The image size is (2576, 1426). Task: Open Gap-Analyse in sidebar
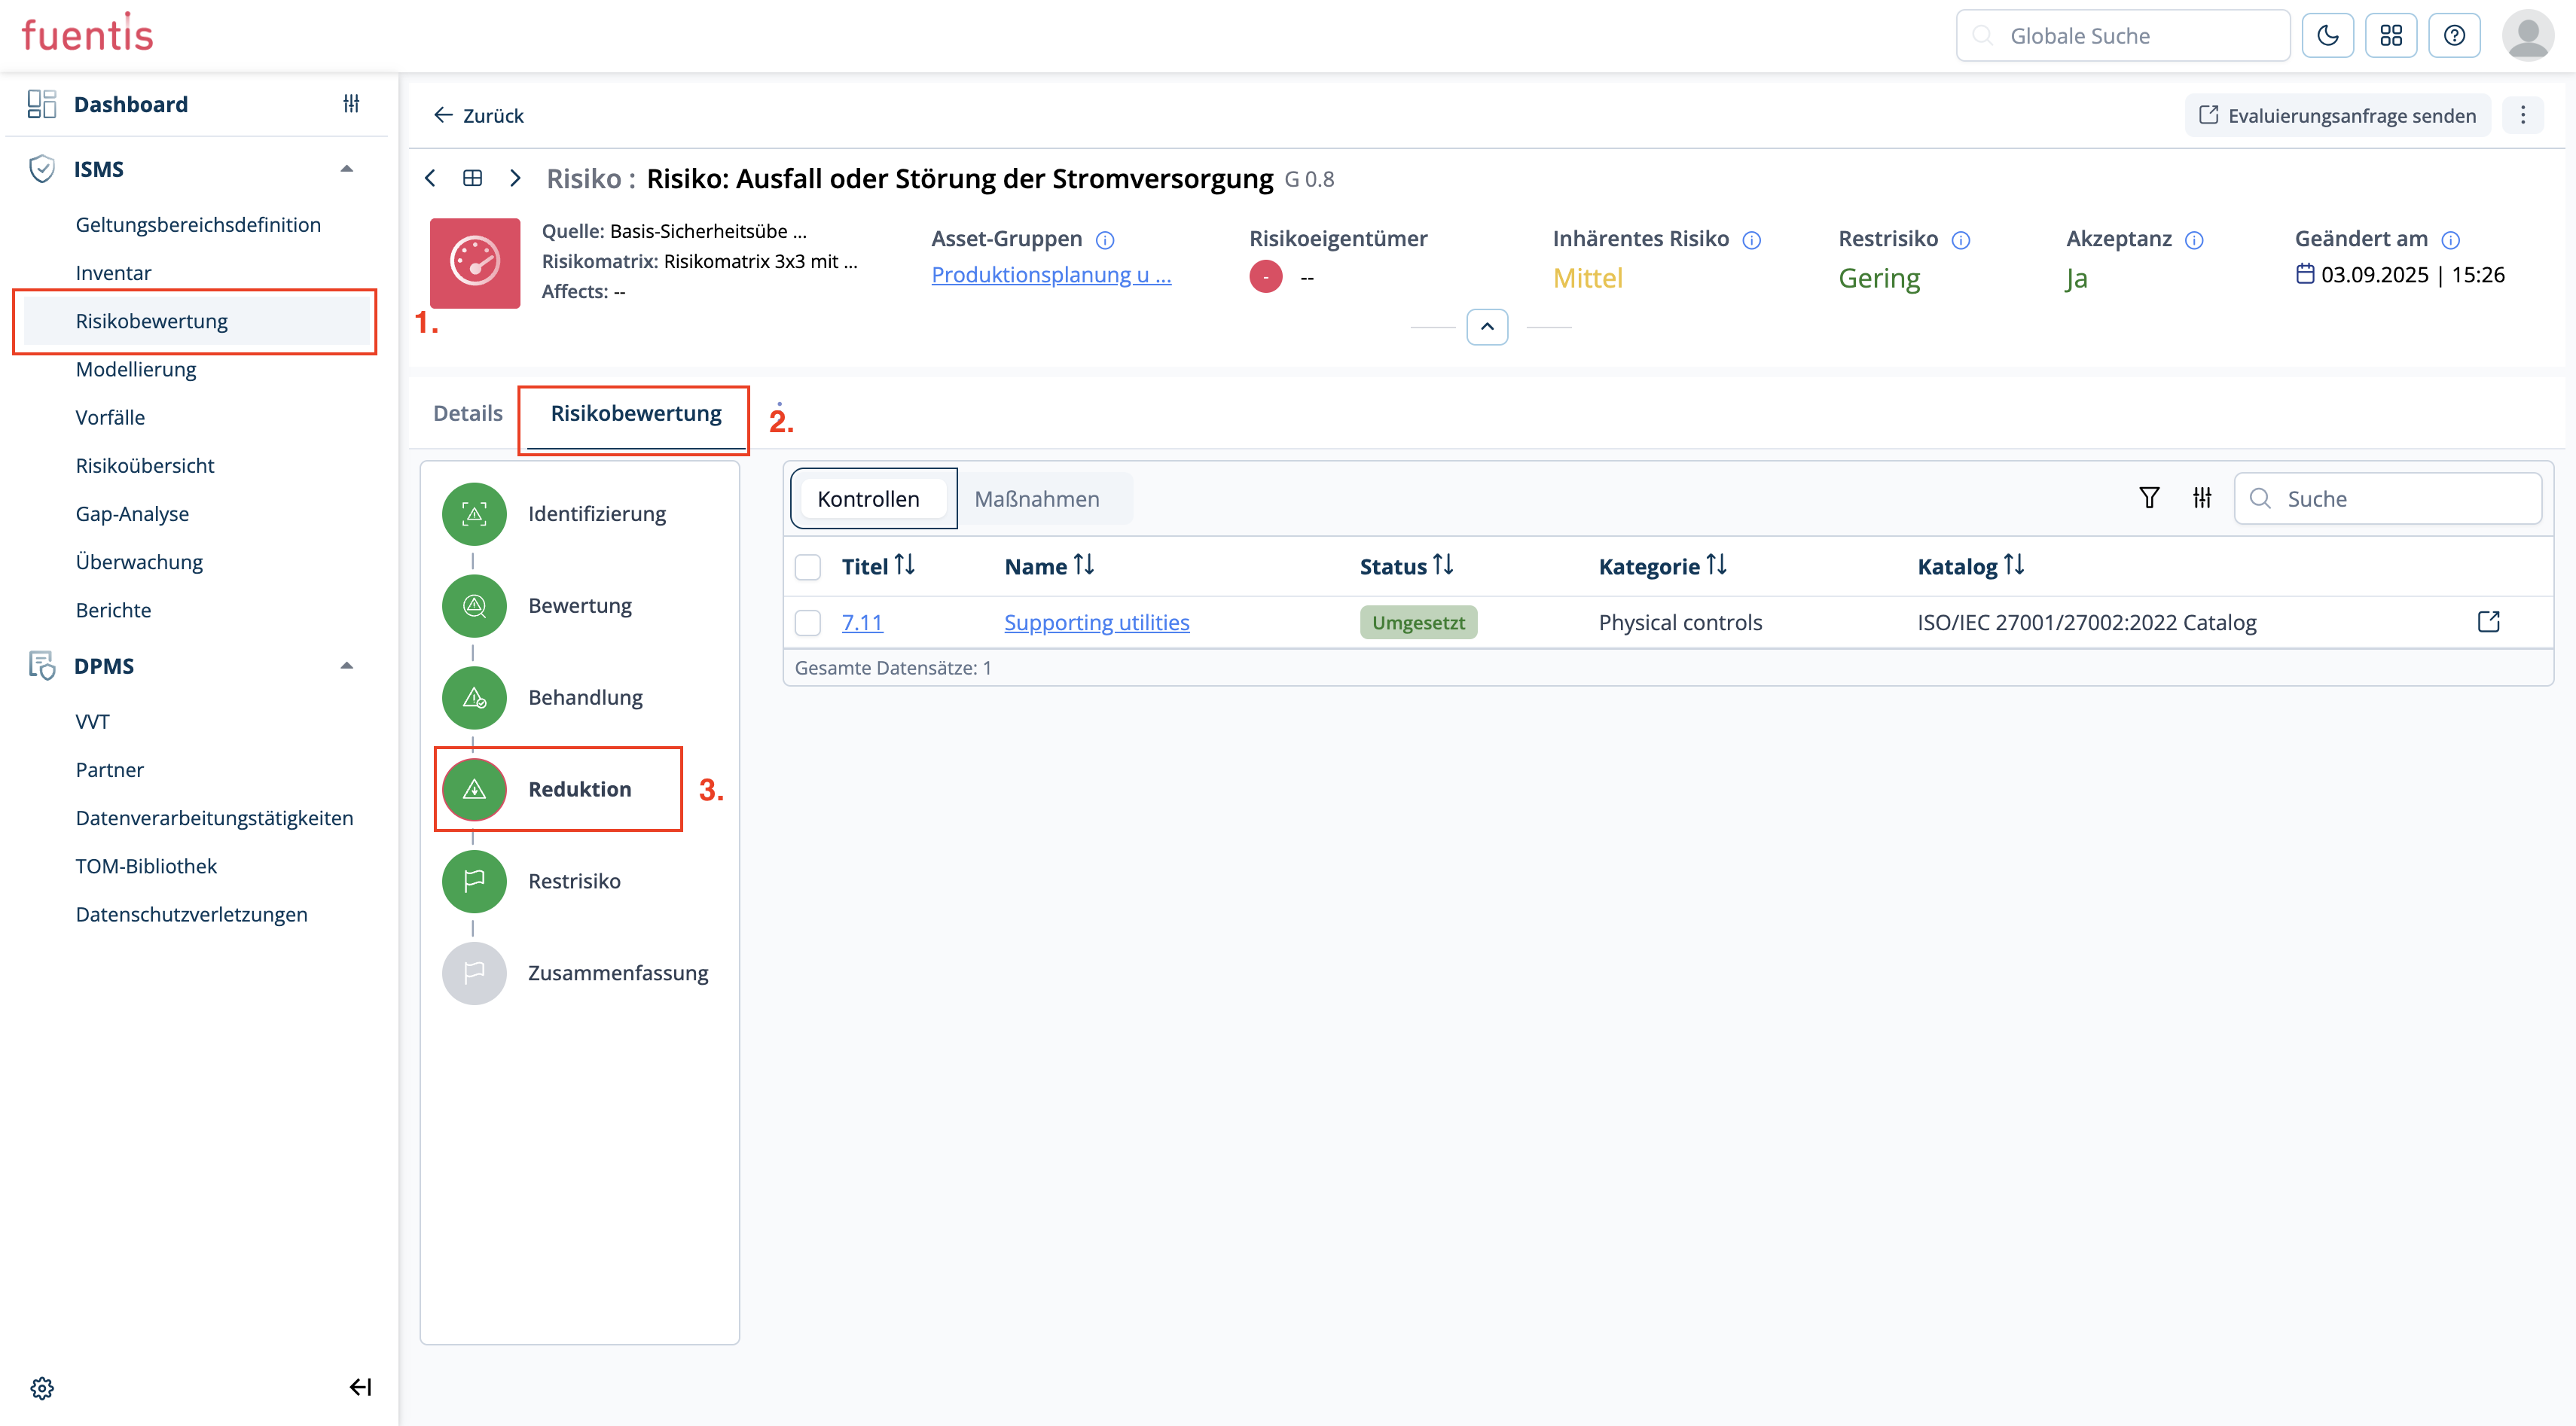(132, 513)
